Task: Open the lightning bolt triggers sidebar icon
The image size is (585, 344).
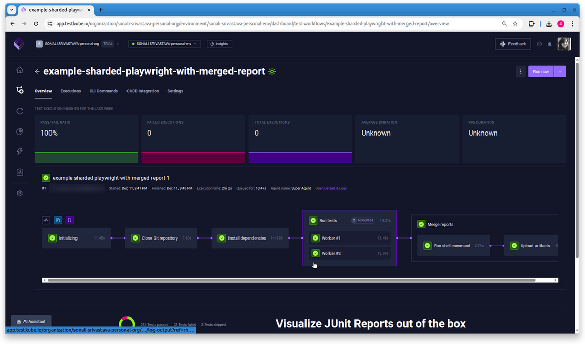Action: (x=20, y=151)
